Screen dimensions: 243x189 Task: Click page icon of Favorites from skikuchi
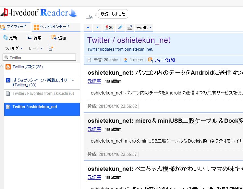[x=8, y=94]
